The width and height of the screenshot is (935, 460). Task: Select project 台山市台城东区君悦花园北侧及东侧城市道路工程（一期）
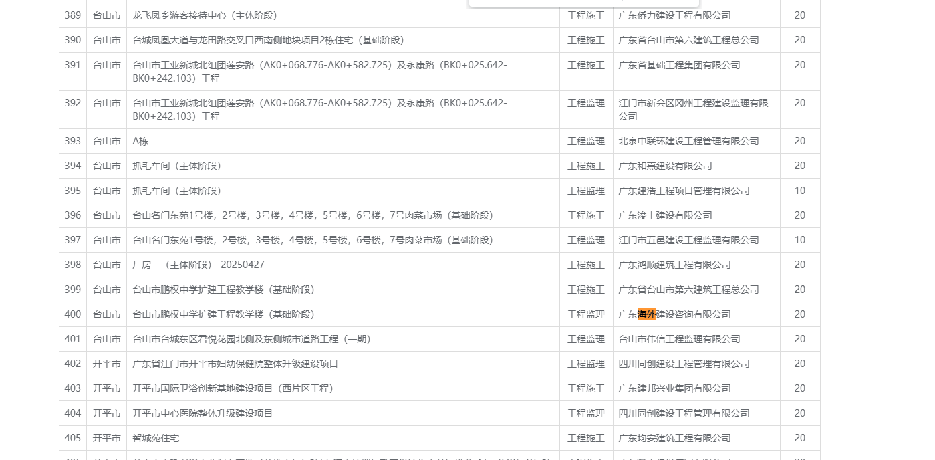click(x=251, y=339)
